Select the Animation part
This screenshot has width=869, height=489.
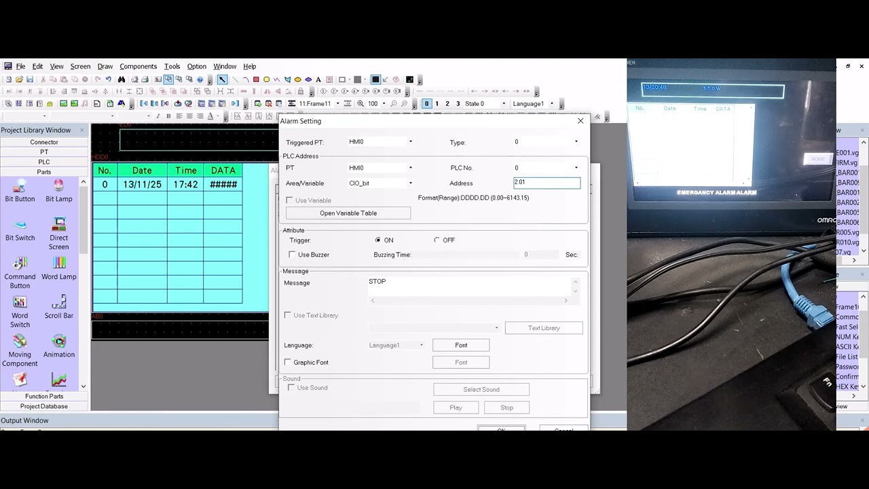(59, 346)
